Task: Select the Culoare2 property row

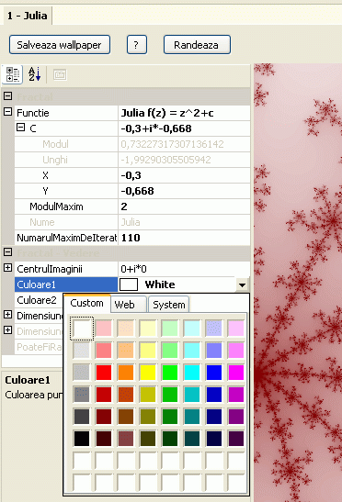Action: tap(39, 300)
